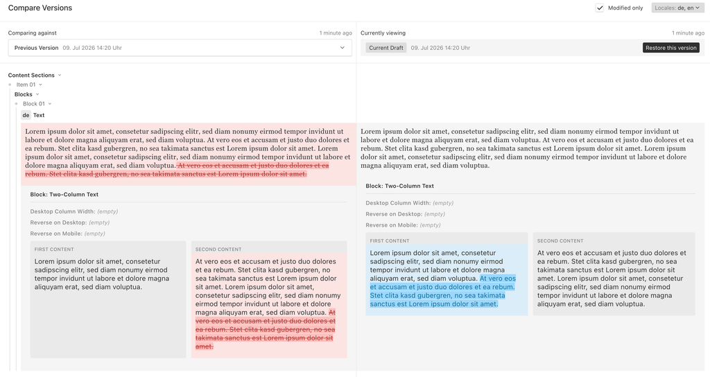710x377 pixels.
Task: Click blue highlighted added text in First Content
Action: (442, 291)
